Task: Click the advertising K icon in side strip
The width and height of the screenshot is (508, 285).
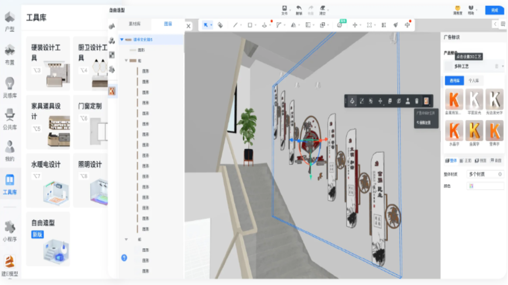Action: [112, 91]
